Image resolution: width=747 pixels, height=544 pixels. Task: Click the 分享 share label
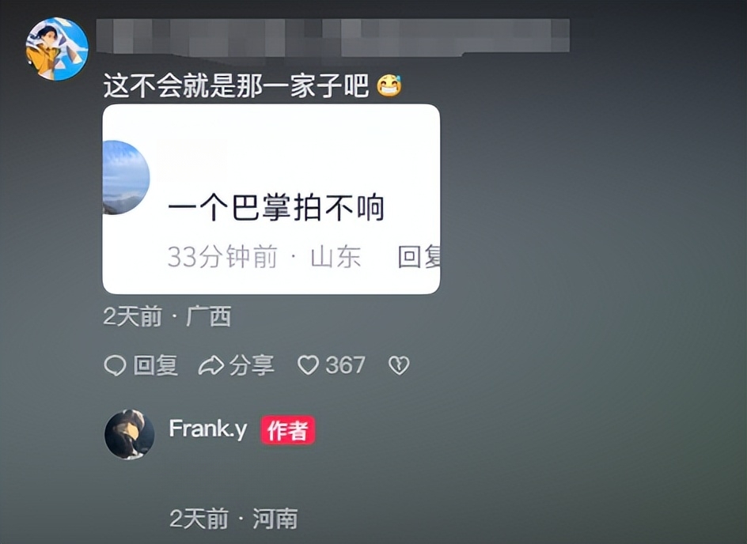tap(252, 365)
